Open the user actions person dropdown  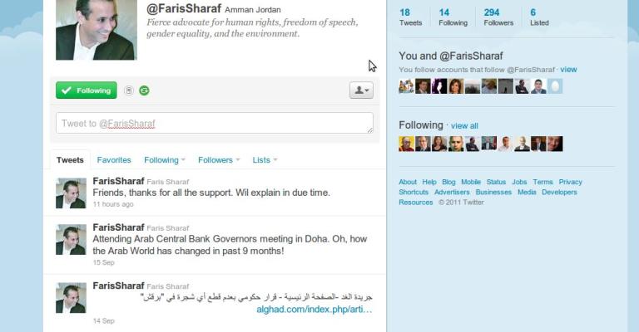point(361,90)
